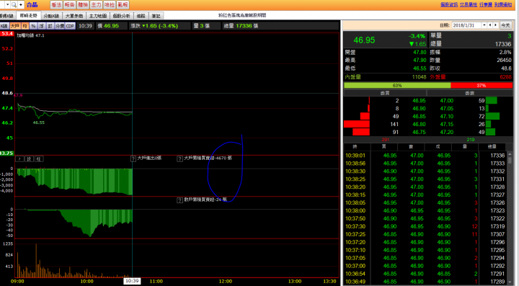Click the 開盤 47.80 value
519x286 pixels.
click(x=420, y=53)
